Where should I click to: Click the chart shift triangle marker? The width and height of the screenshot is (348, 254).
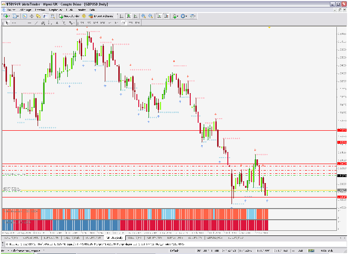click(269, 27)
